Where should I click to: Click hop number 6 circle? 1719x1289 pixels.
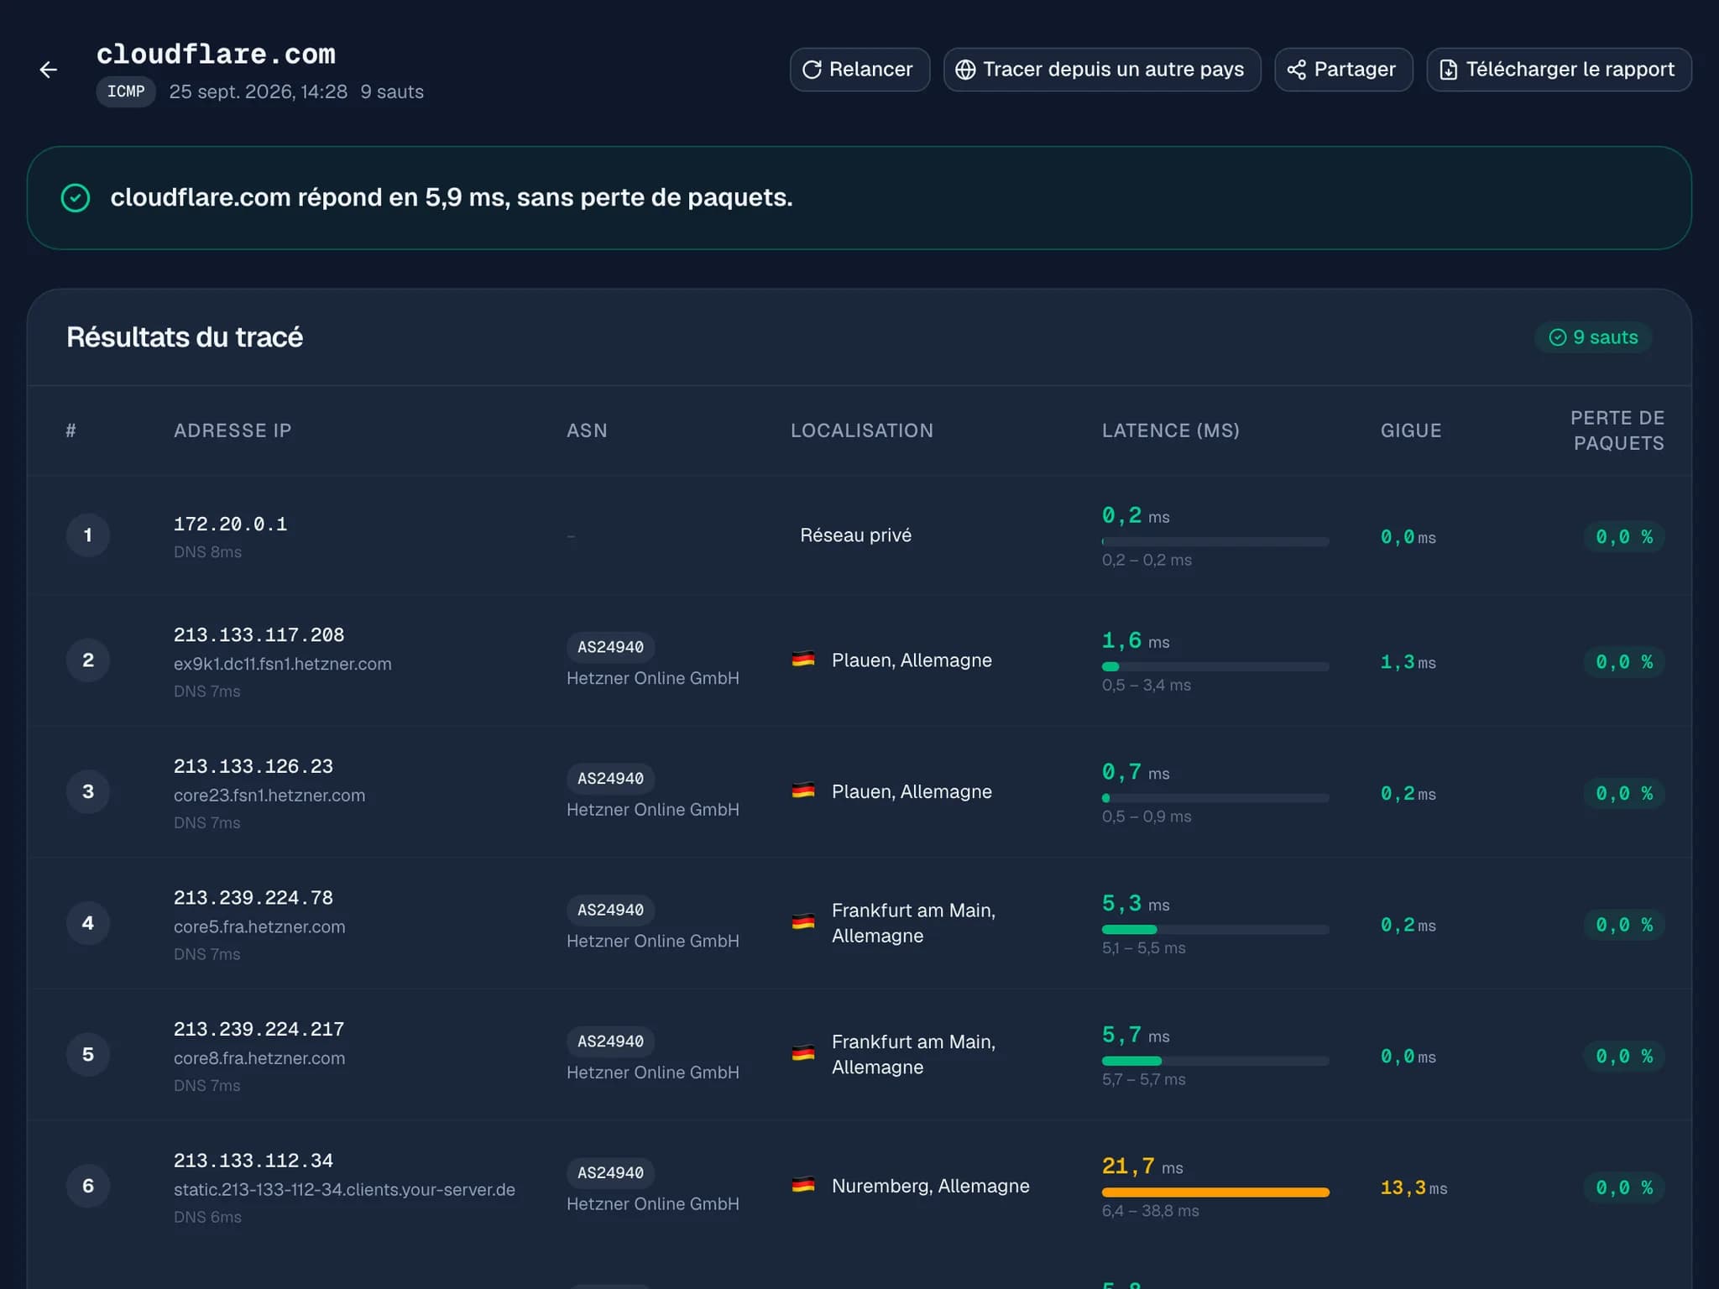[x=88, y=1186]
